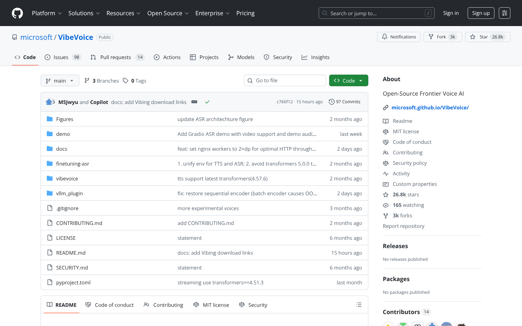Open microsoft.github.io/VibeVoice link
This screenshot has height=326, width=522.
tap(430, 108)
